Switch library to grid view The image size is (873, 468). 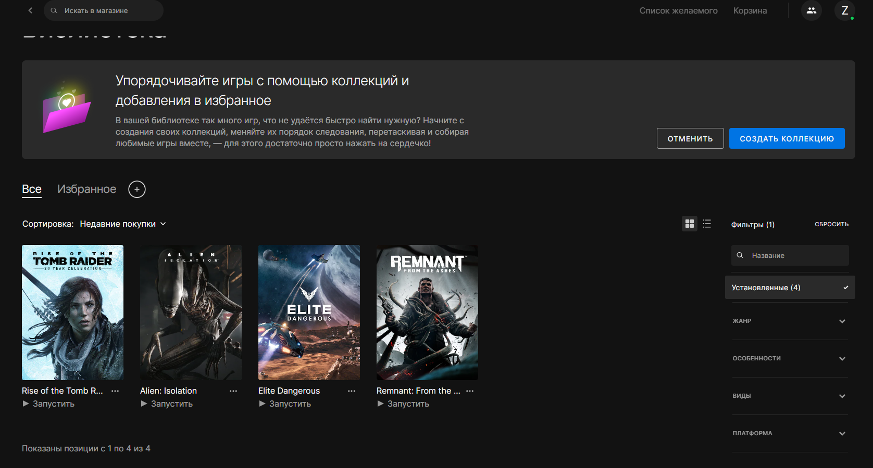[690, 224]
